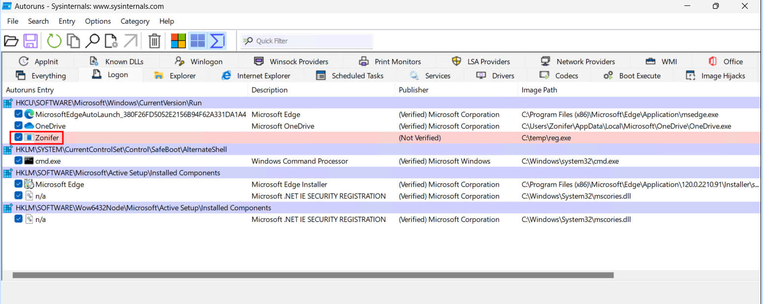
Task: Uncheck the cmd.exe entry checkbox
Action: pos(19,161)
